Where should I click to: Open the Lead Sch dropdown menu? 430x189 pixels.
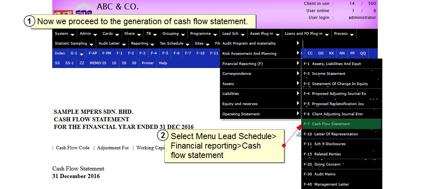coord(233,34)
